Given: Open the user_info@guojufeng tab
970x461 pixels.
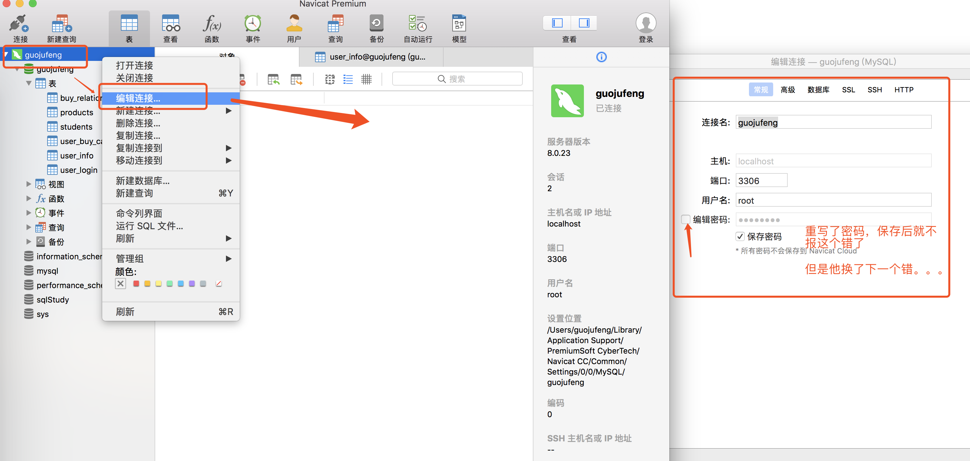Looking at the screenshot, I should pos(371,57).
